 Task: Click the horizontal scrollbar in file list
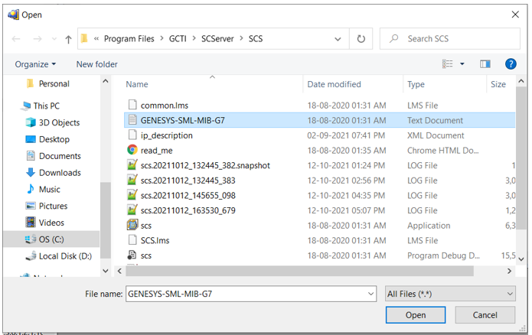pyautogui.click(x=306, y=271)
